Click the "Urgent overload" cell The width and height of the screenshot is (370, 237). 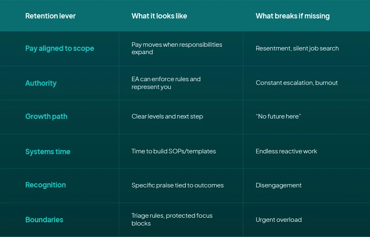pos(278,220)
